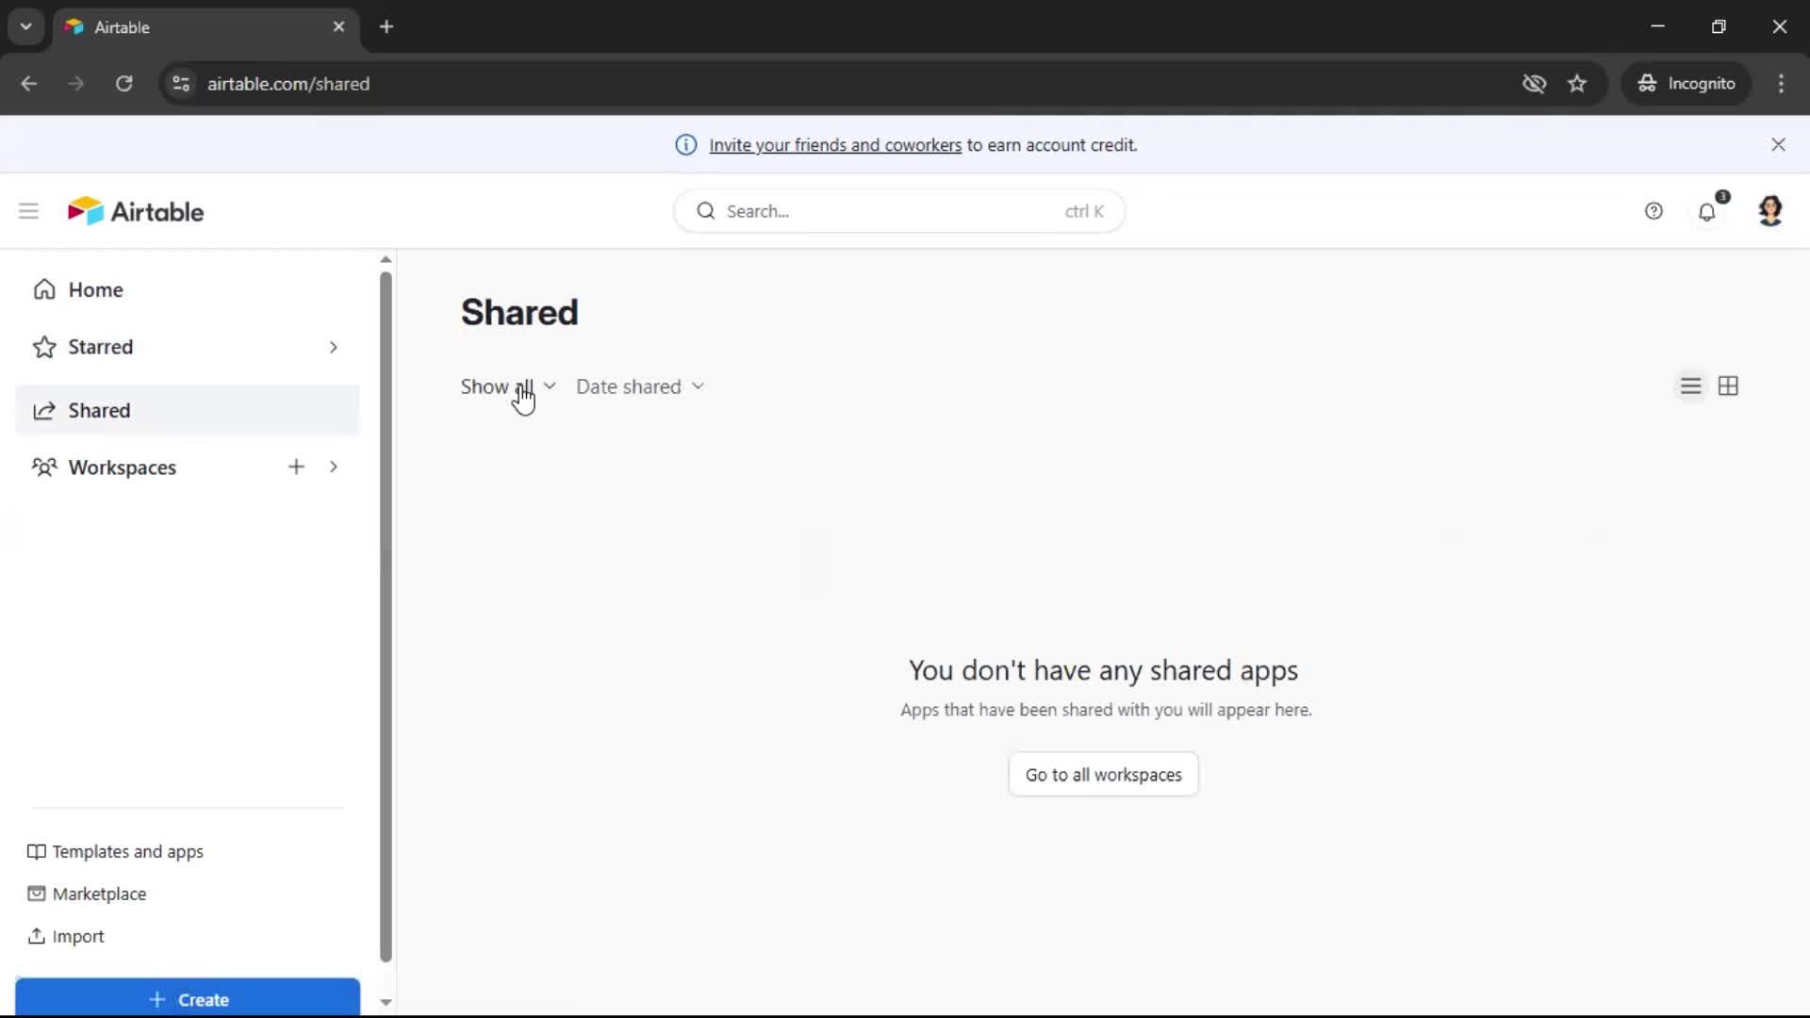Viewport: 1810px width, 1018px height.
Task: Open the tab search dropdown arrow
Action: 26,26
